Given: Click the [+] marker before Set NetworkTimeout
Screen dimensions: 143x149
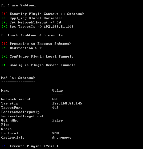Looking at the screenshot, I should [5, 22].
